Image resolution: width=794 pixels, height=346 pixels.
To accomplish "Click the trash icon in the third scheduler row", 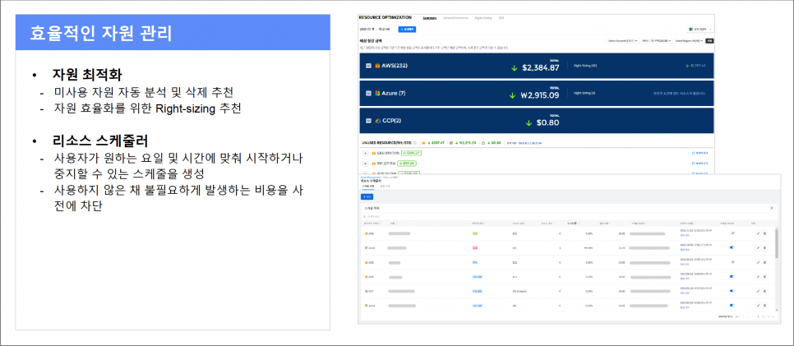I will [x=764, y=262].
